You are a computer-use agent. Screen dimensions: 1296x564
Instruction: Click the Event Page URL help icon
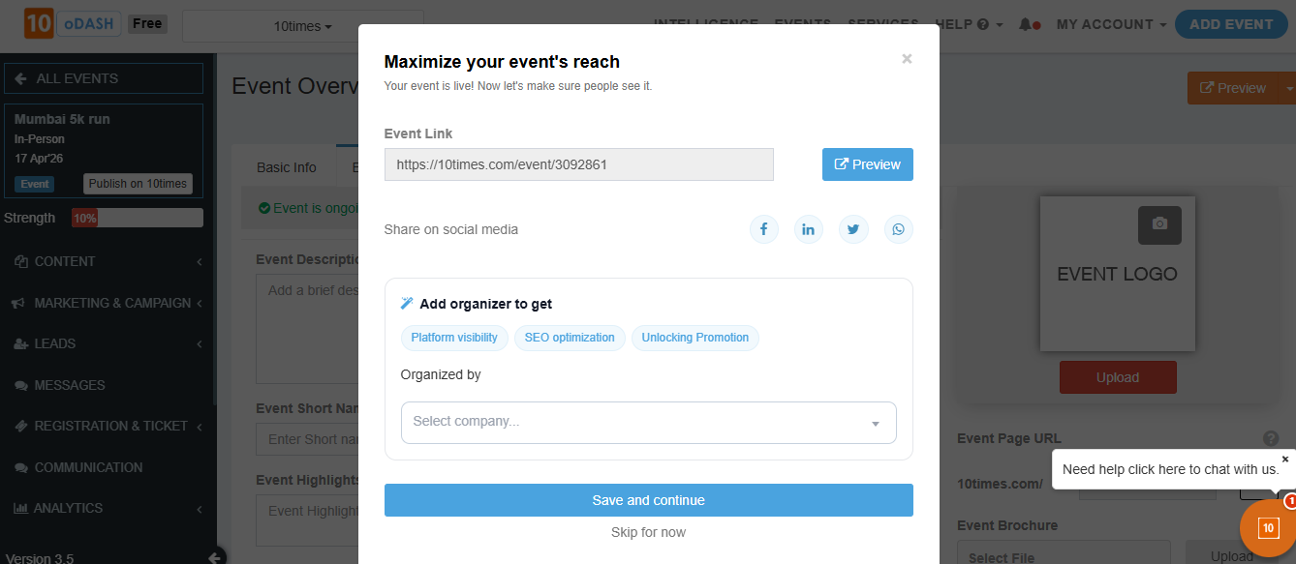1271,438
